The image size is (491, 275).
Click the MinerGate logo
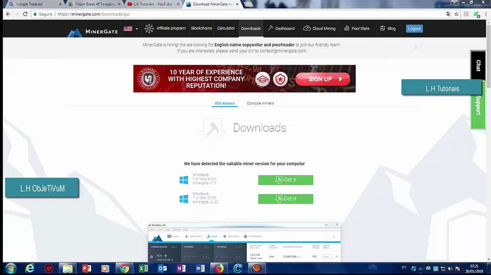[x=93, y=31]
